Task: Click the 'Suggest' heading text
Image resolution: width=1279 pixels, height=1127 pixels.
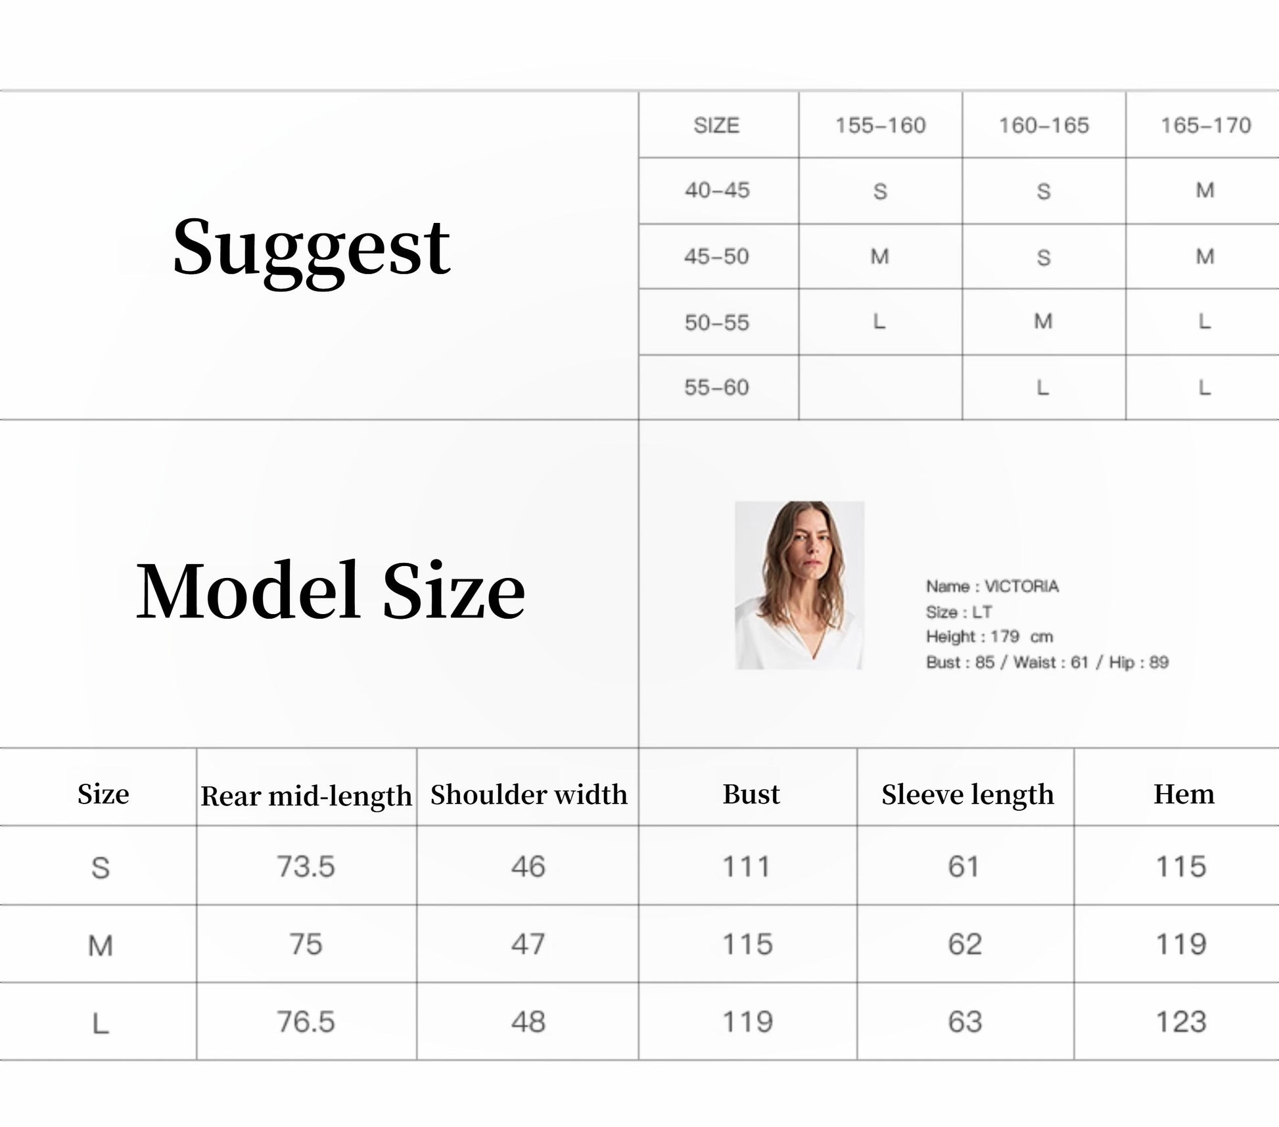Action: click(x=311, y=248)
